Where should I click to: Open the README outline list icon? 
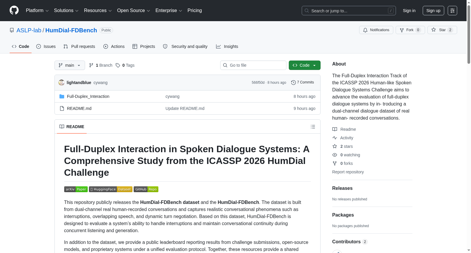(x=313, y=127)
